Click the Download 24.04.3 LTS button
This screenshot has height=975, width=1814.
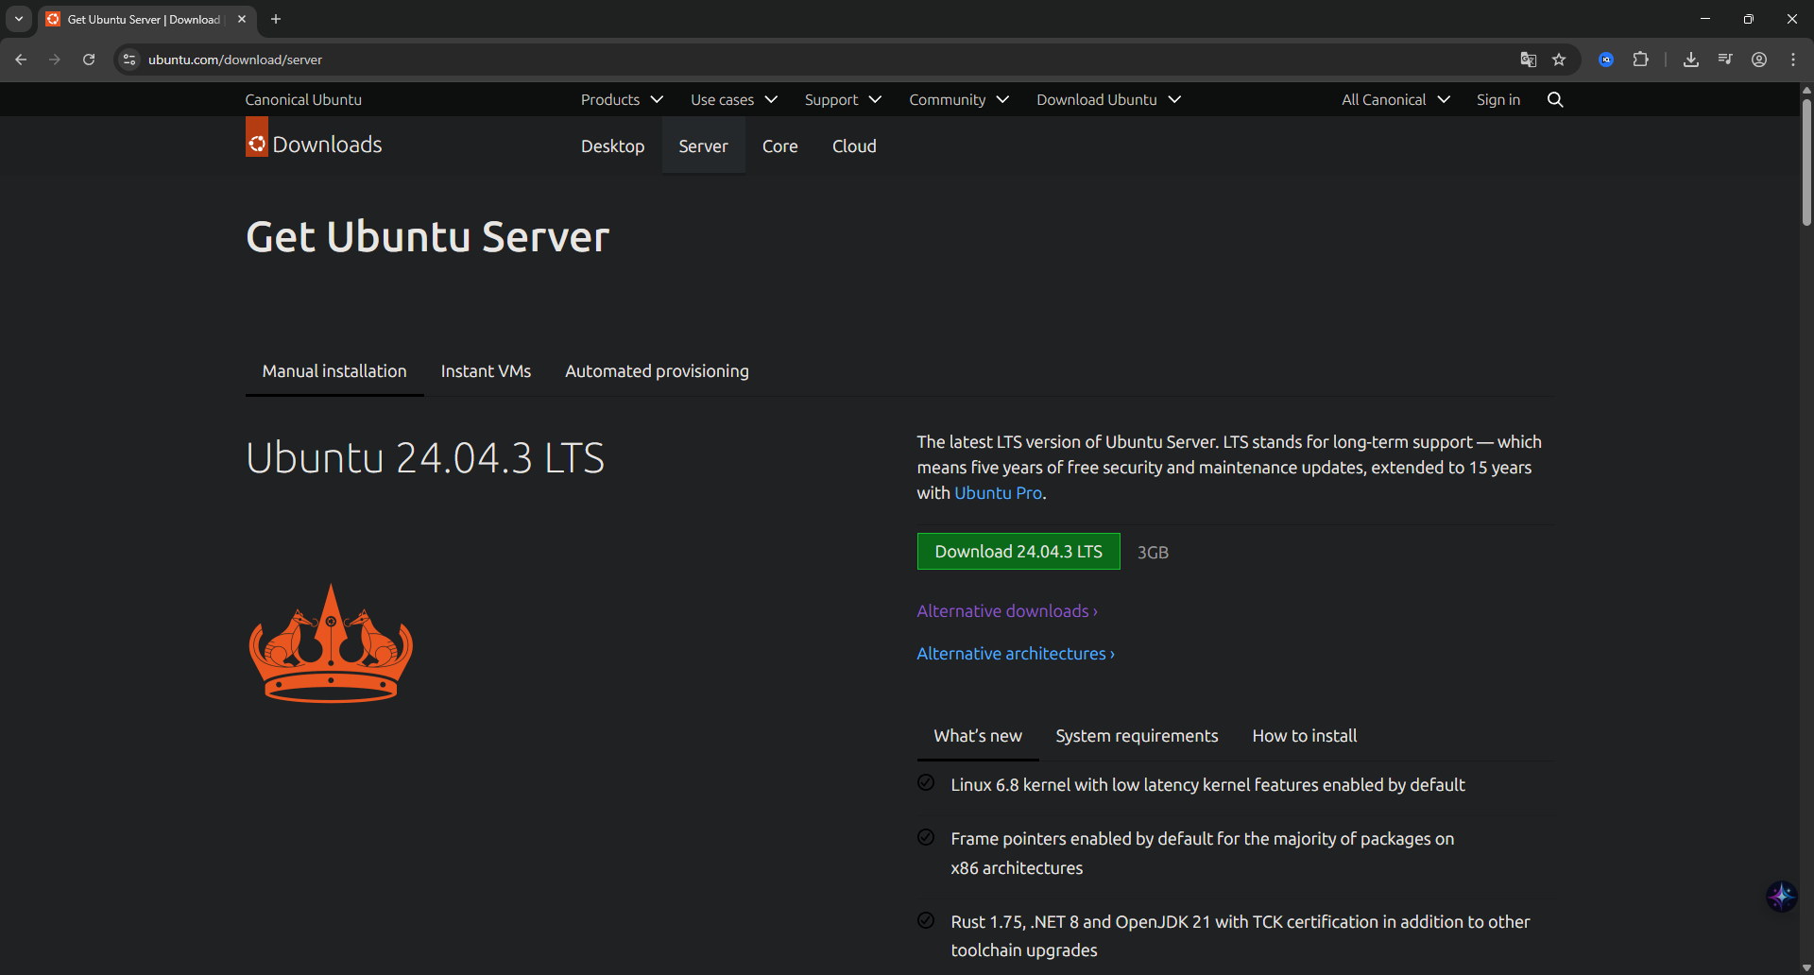tap(1018, 552)
